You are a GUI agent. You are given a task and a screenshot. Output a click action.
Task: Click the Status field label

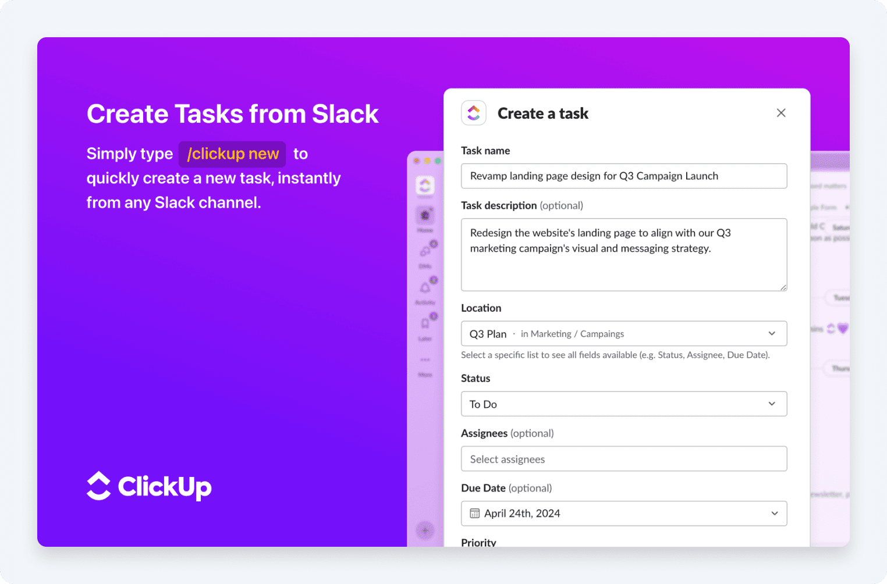[476, 378]
